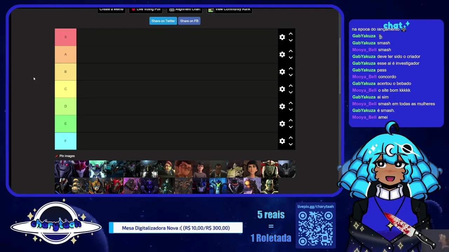Select the red S tier label
Image resolution: width=449 pixels, height=252 pixels.
pyautogui.click(x=66, y=37)
